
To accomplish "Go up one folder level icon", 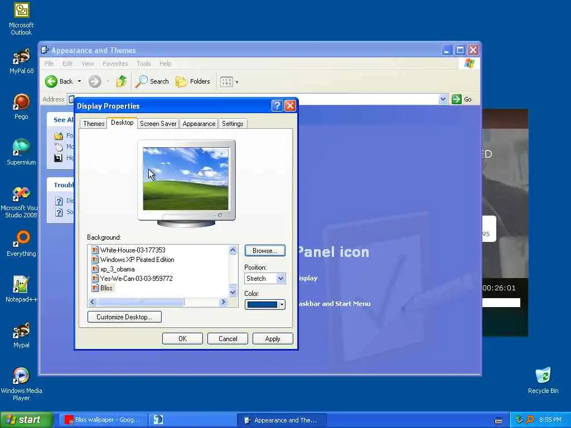I will click(x=122, y=81).
